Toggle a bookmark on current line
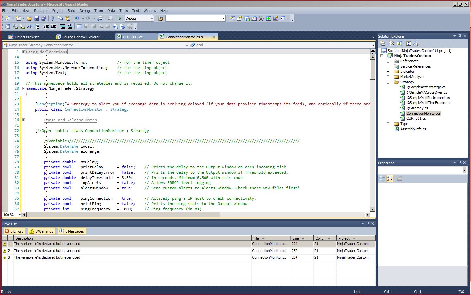This screenshot has width=471, height=295. (x=79, y=26)
